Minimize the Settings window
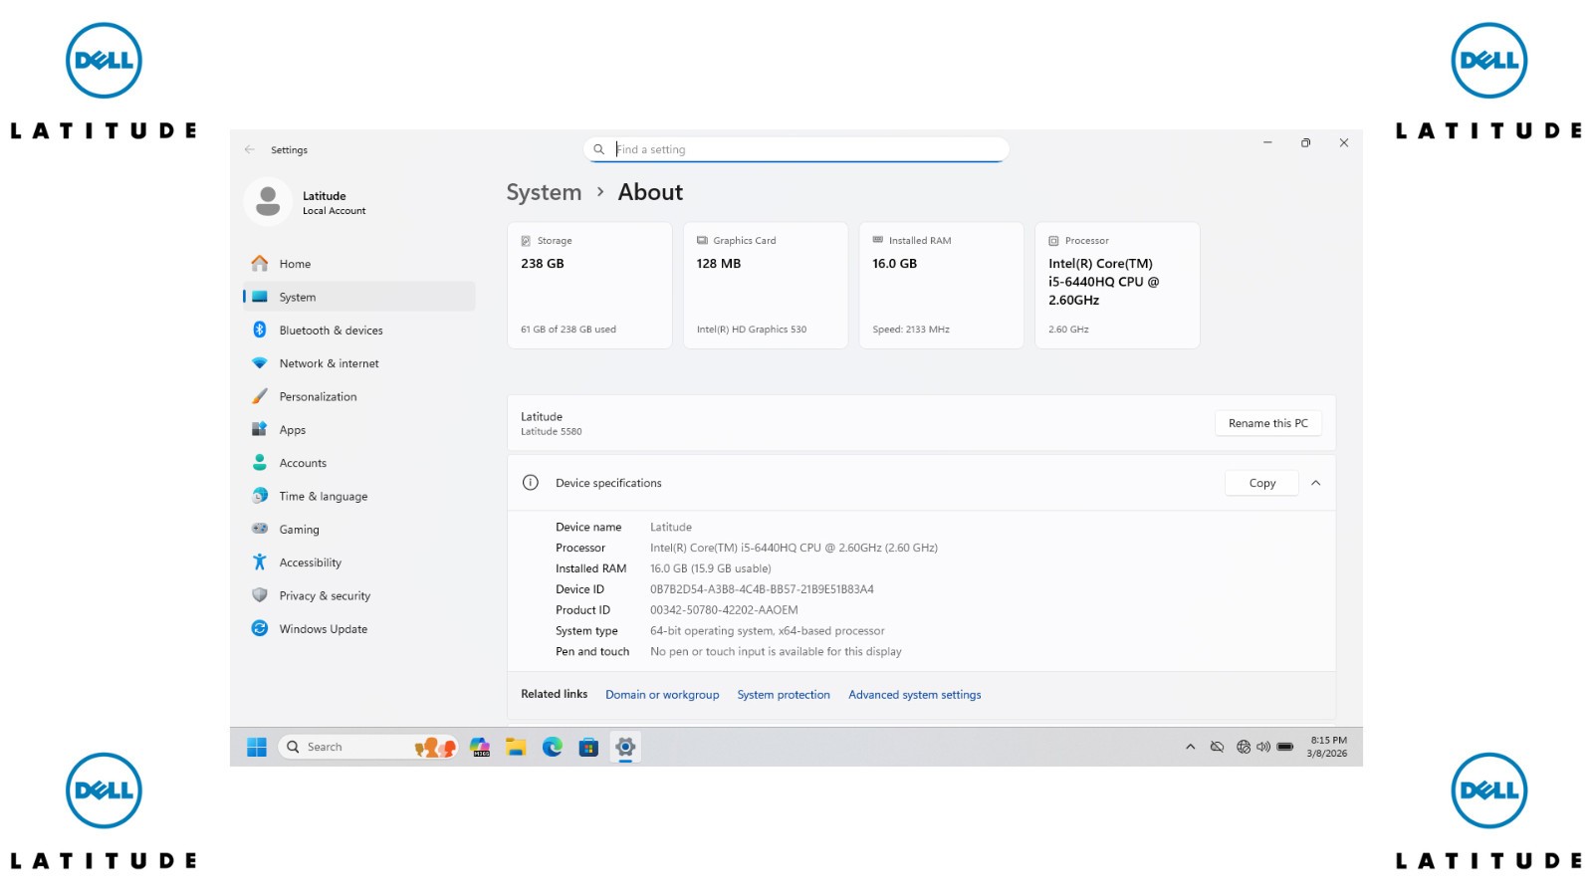 coord(1267,142)
